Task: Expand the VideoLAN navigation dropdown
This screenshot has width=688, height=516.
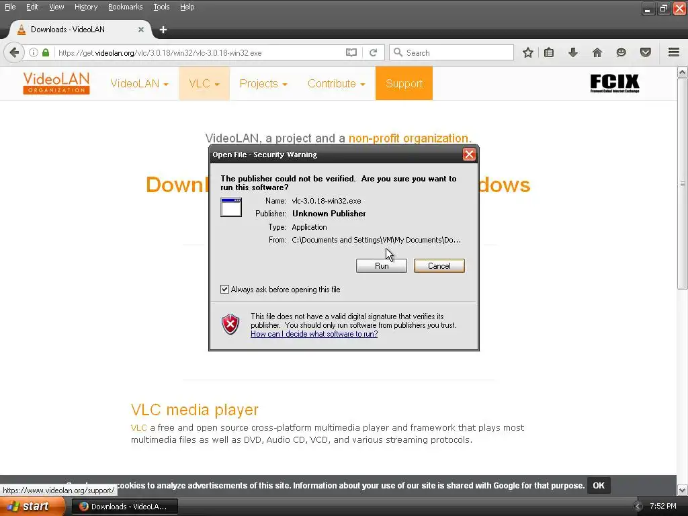Action: point(139,83)
